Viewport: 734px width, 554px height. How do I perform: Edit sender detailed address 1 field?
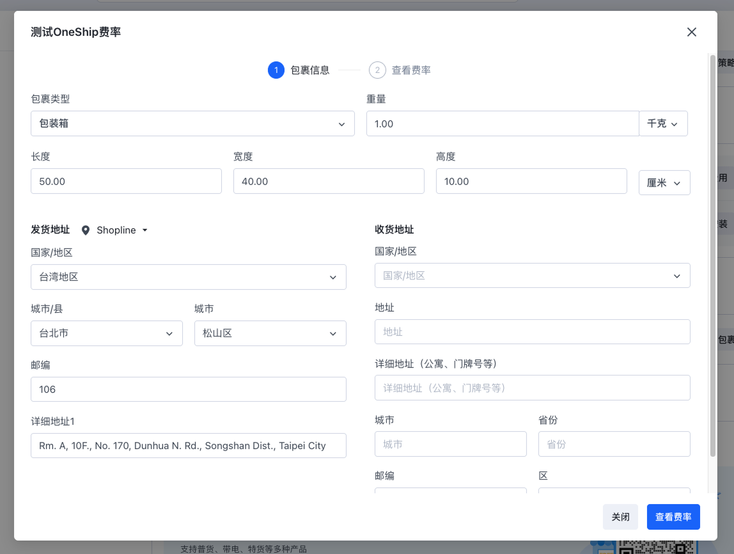(188, 445)
